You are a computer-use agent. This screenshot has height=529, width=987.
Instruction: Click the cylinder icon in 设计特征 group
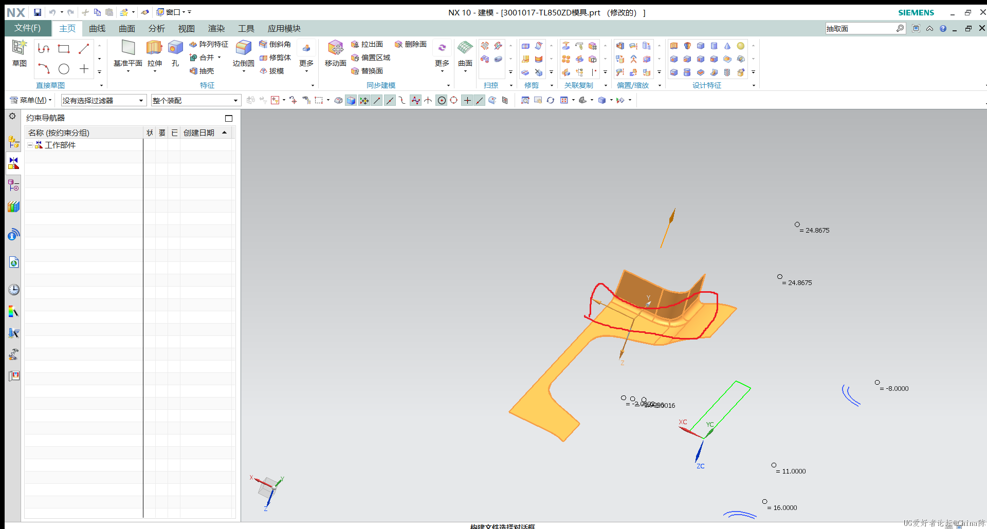point(714,46)
